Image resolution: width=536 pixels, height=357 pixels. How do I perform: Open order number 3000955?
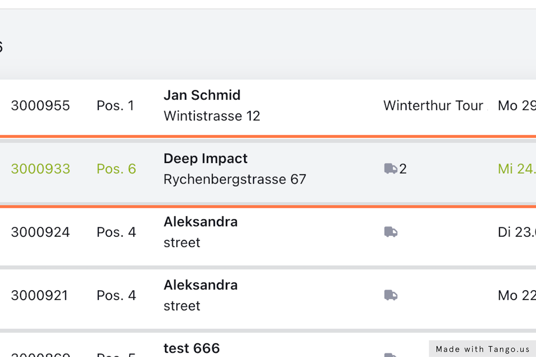[x=40, y=106]
